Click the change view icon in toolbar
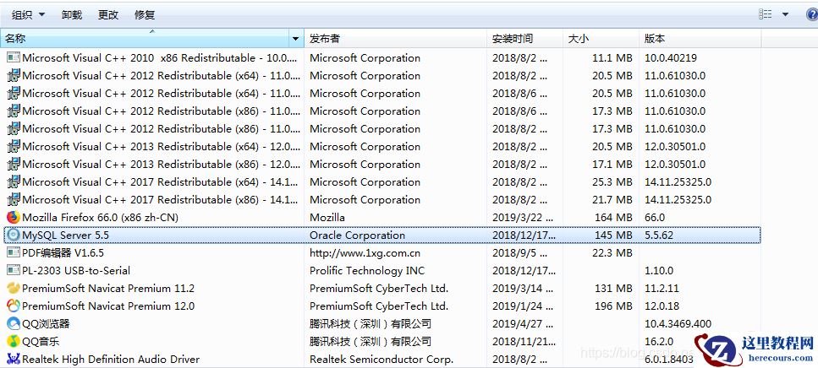818x368 pixels. click(x=766, y=14)
